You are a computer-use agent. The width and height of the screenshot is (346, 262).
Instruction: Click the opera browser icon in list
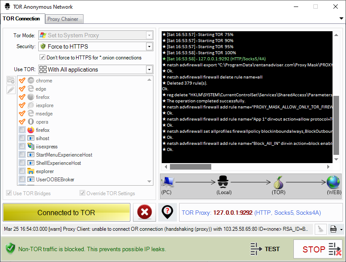coord(31,121)
